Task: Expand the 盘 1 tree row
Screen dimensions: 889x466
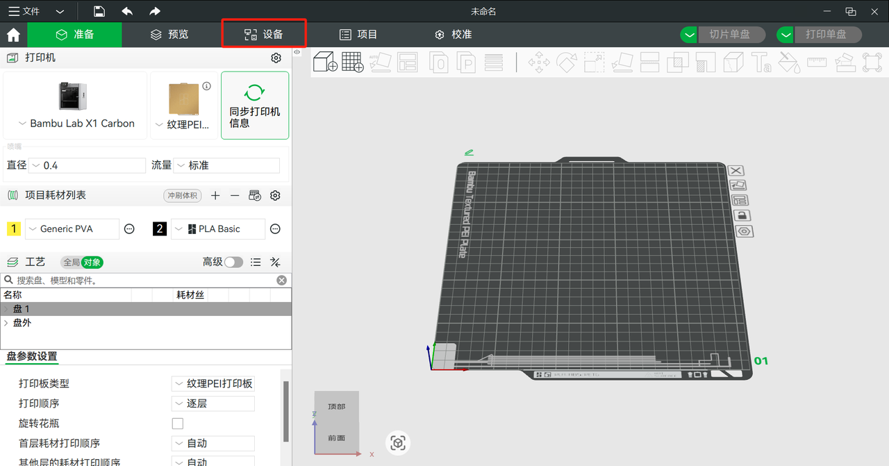Action: point(6,309)
